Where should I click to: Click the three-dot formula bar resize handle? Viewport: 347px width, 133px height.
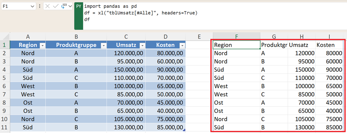[40, 6]
